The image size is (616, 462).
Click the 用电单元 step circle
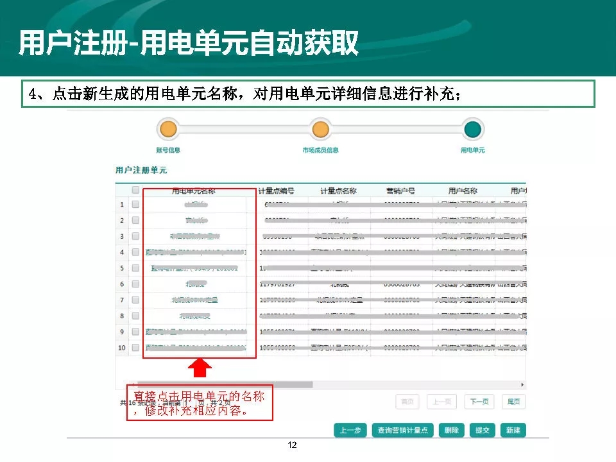point(473,130)
